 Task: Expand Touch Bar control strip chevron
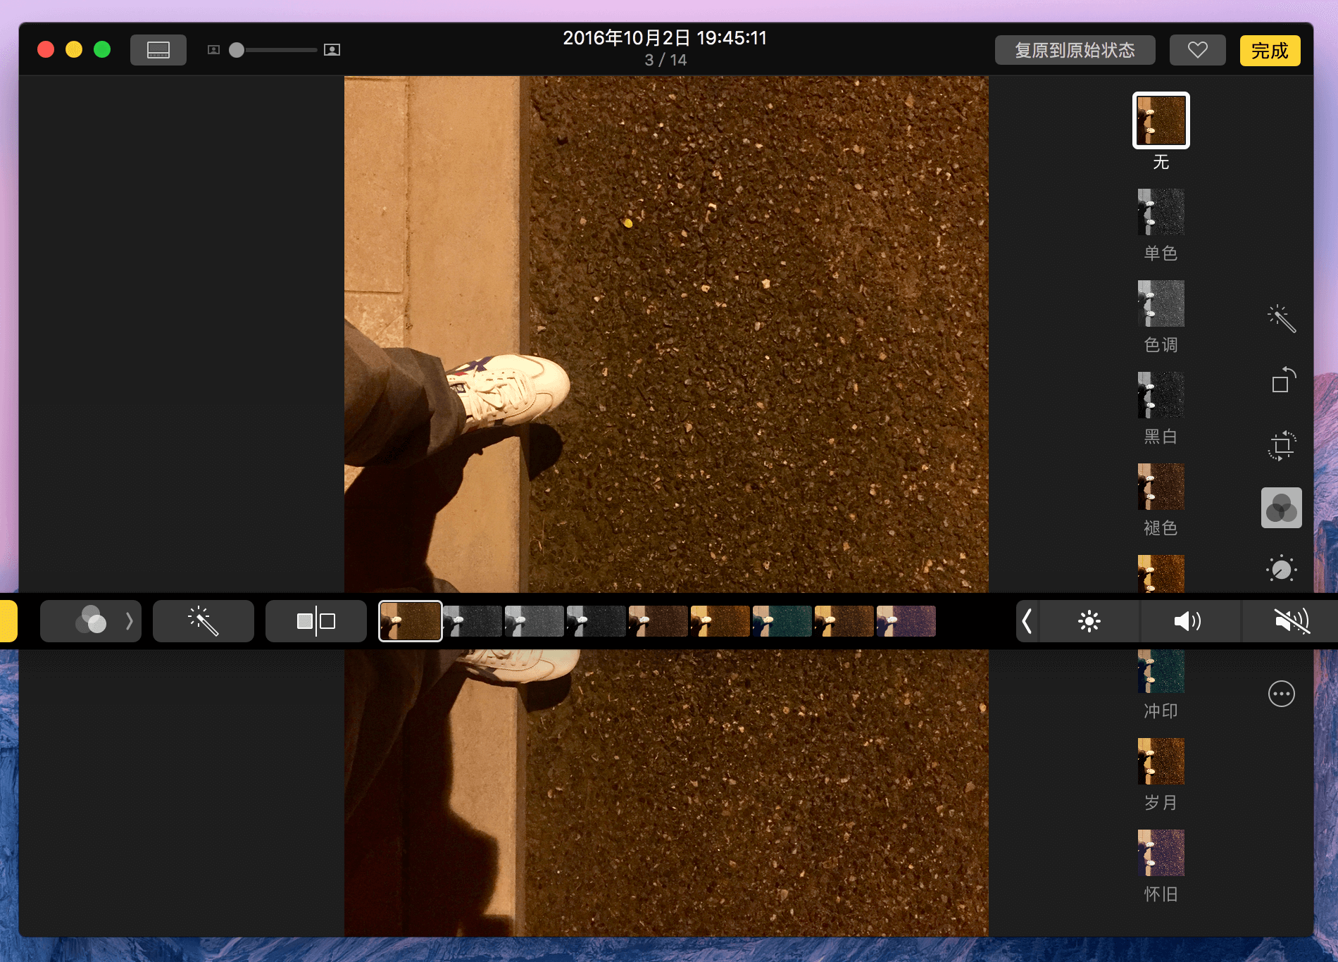pyautogui.click(x=1027, y=621)
